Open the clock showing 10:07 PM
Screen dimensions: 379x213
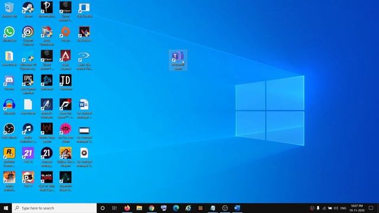356,208
